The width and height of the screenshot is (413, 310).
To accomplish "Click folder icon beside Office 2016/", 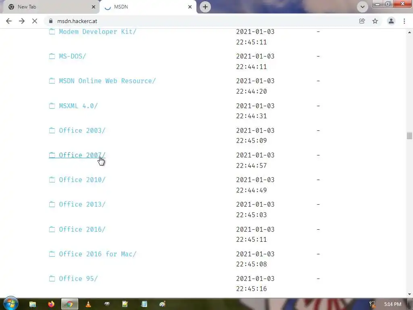I will pos(52,229).
